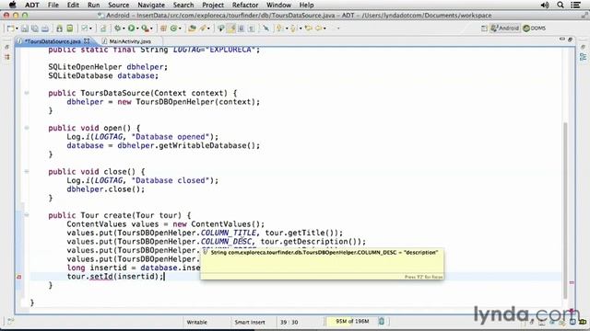This screenshot has height=331, width=590.
Task: Open dropdown arrow next to New icon
Action: [x=17, y=29]
